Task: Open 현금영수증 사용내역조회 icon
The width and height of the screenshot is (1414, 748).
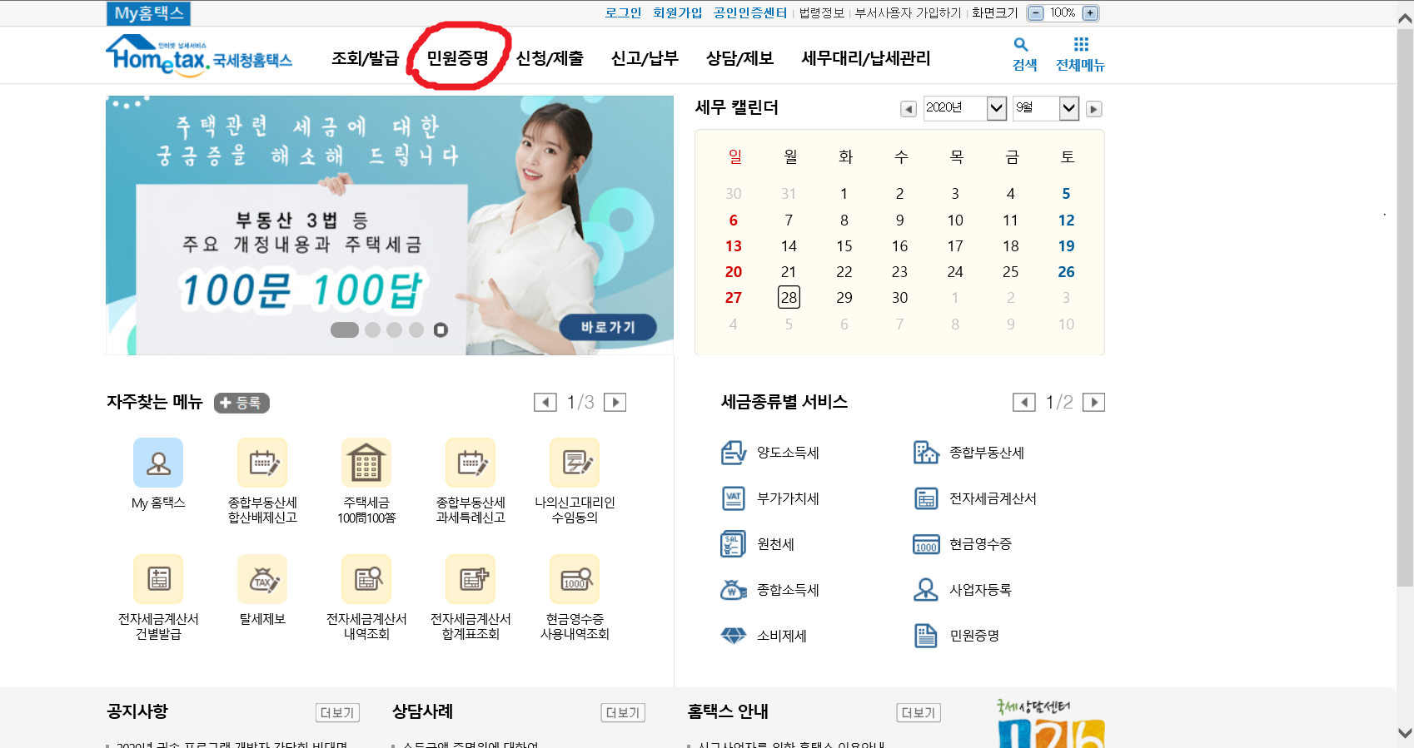Action: tap(575, 579)
